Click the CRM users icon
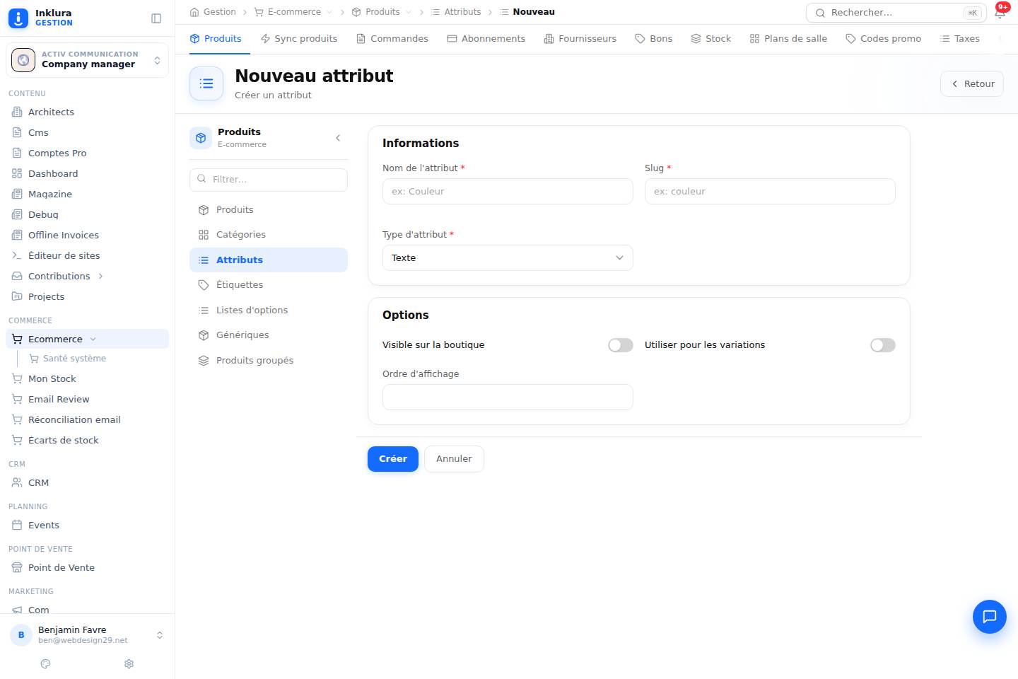This screenshot has height=679, width=1018. click(17, 482)
